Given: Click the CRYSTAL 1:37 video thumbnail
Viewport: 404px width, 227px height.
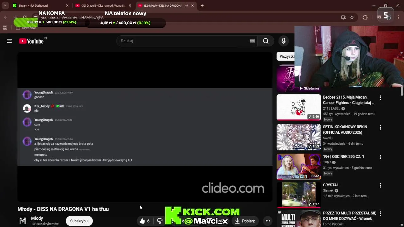Looking at the screenshot, I should coord(299,195).
